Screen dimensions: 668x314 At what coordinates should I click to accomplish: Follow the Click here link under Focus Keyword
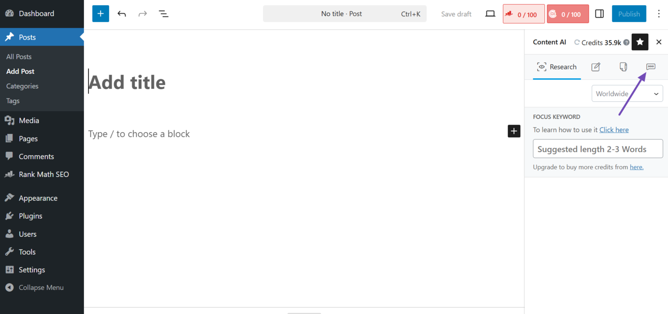[x=614, y=129]
